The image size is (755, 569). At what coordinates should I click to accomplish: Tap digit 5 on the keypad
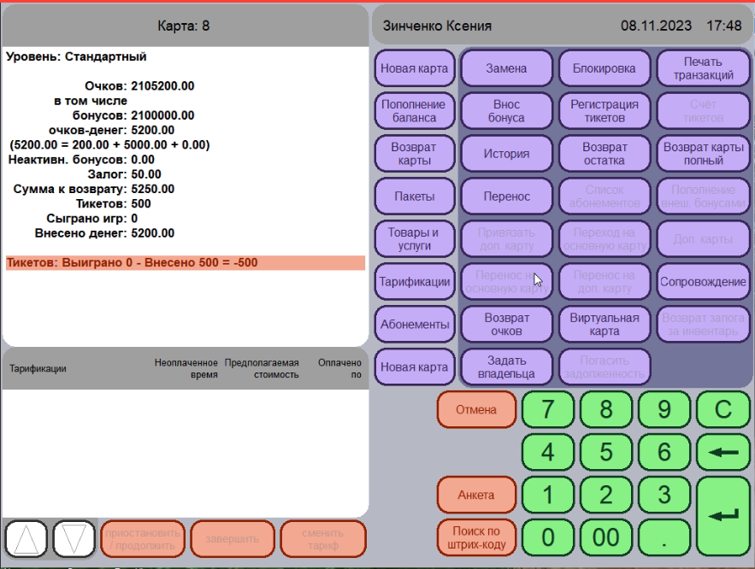[x=606, y=452]
